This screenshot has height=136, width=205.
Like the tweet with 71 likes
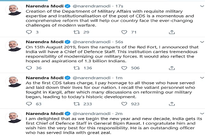[124, 32]
